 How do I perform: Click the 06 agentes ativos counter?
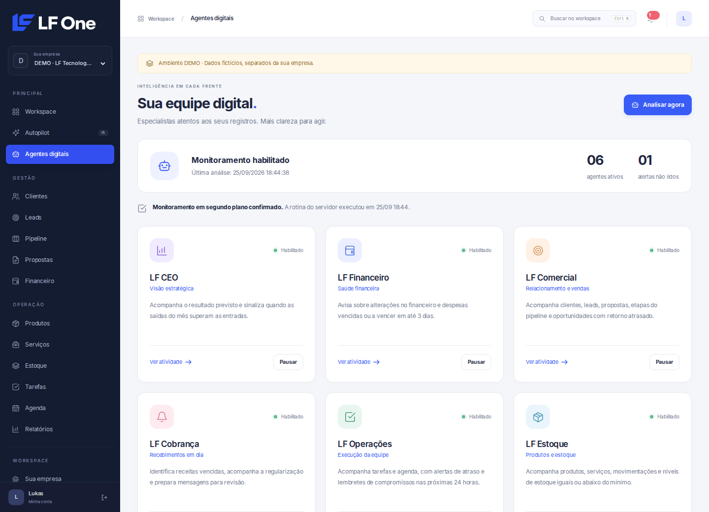[x=605, y=166]
